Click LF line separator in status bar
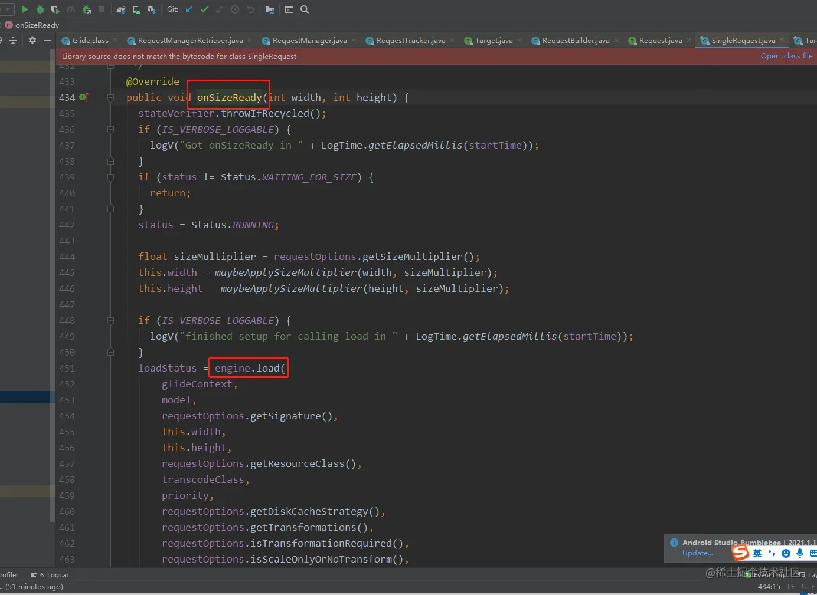This screenshot has height=595, width=817. click(791, 587)
